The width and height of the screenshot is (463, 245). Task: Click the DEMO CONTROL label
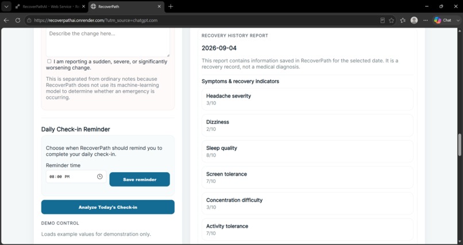pos(60,223)
